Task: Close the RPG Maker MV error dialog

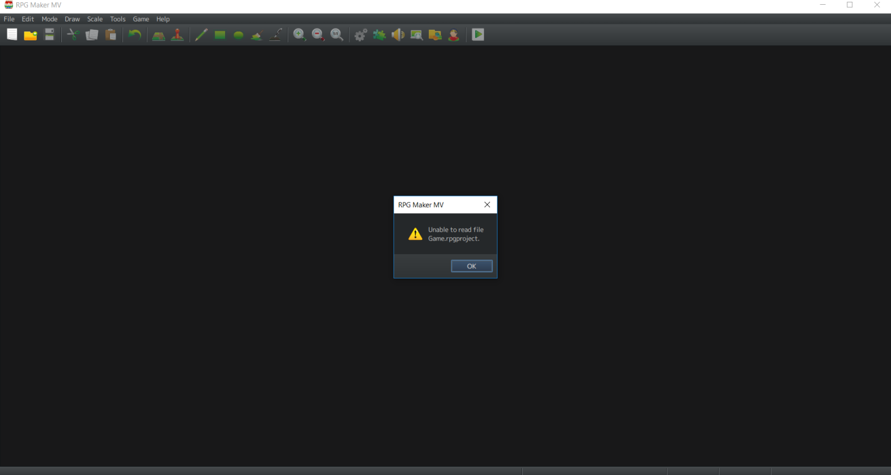Action: point(487,205)
